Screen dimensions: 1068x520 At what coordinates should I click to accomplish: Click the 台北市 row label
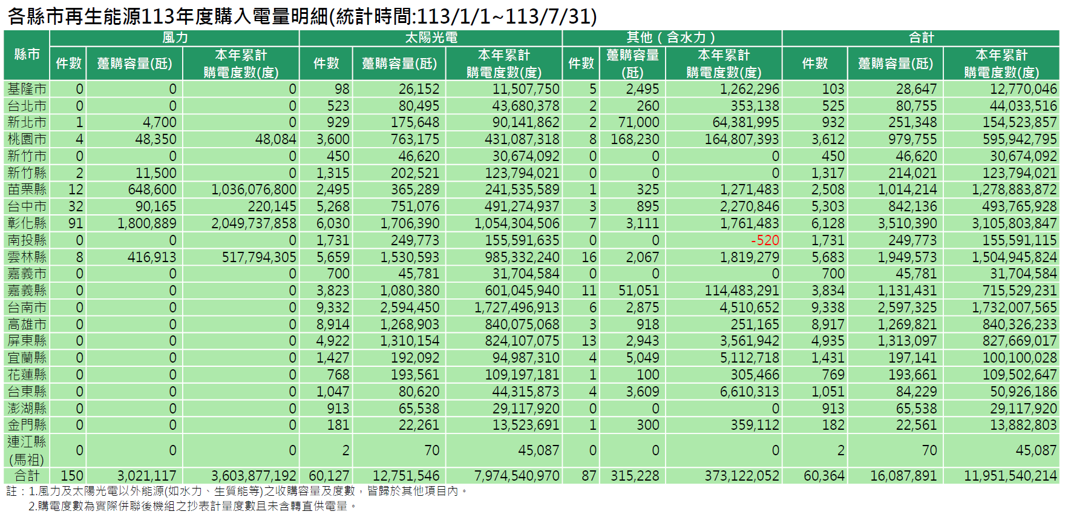[27, 106]
